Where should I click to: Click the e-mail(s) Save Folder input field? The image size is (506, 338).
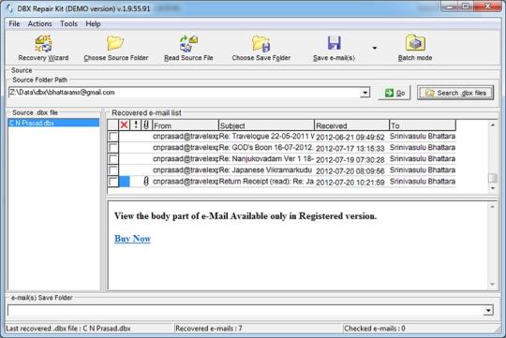pos(246,311)
